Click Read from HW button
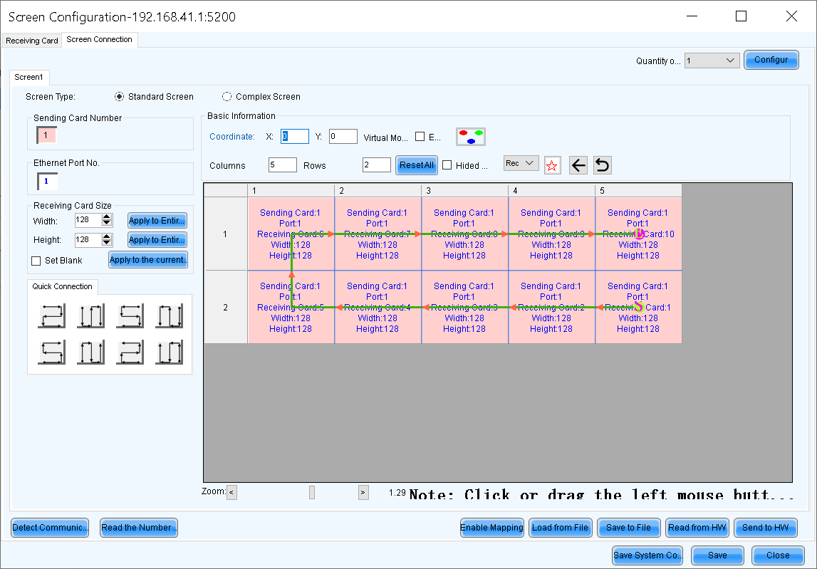 point(697,527)
